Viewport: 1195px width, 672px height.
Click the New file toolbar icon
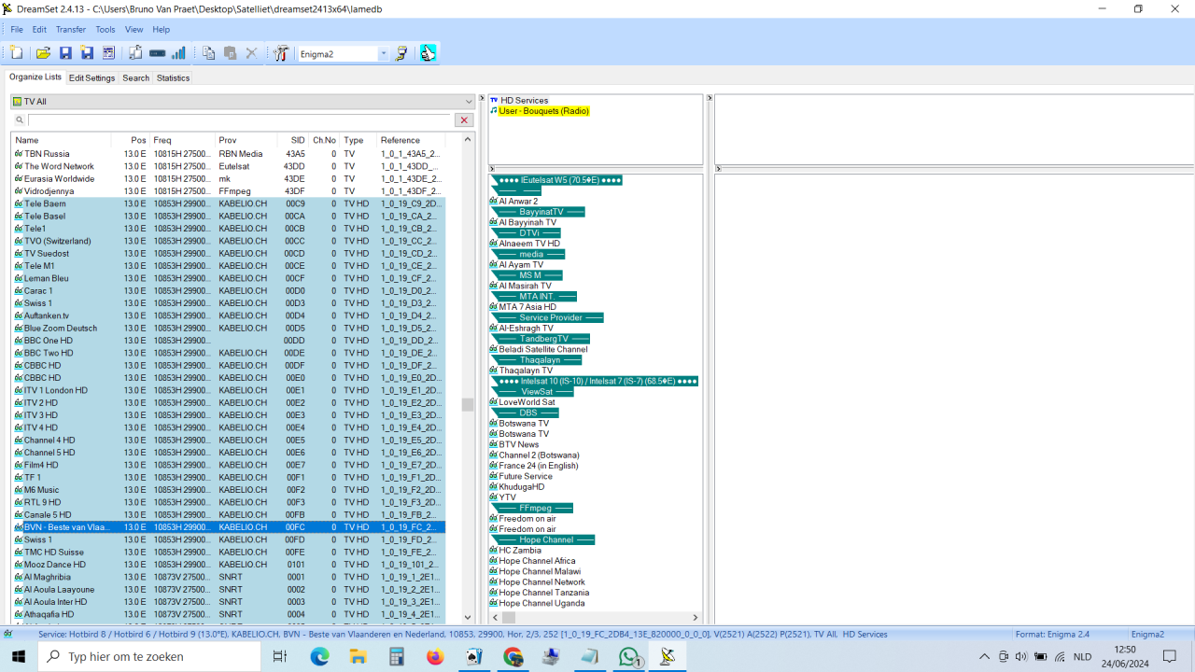(17, 53)
